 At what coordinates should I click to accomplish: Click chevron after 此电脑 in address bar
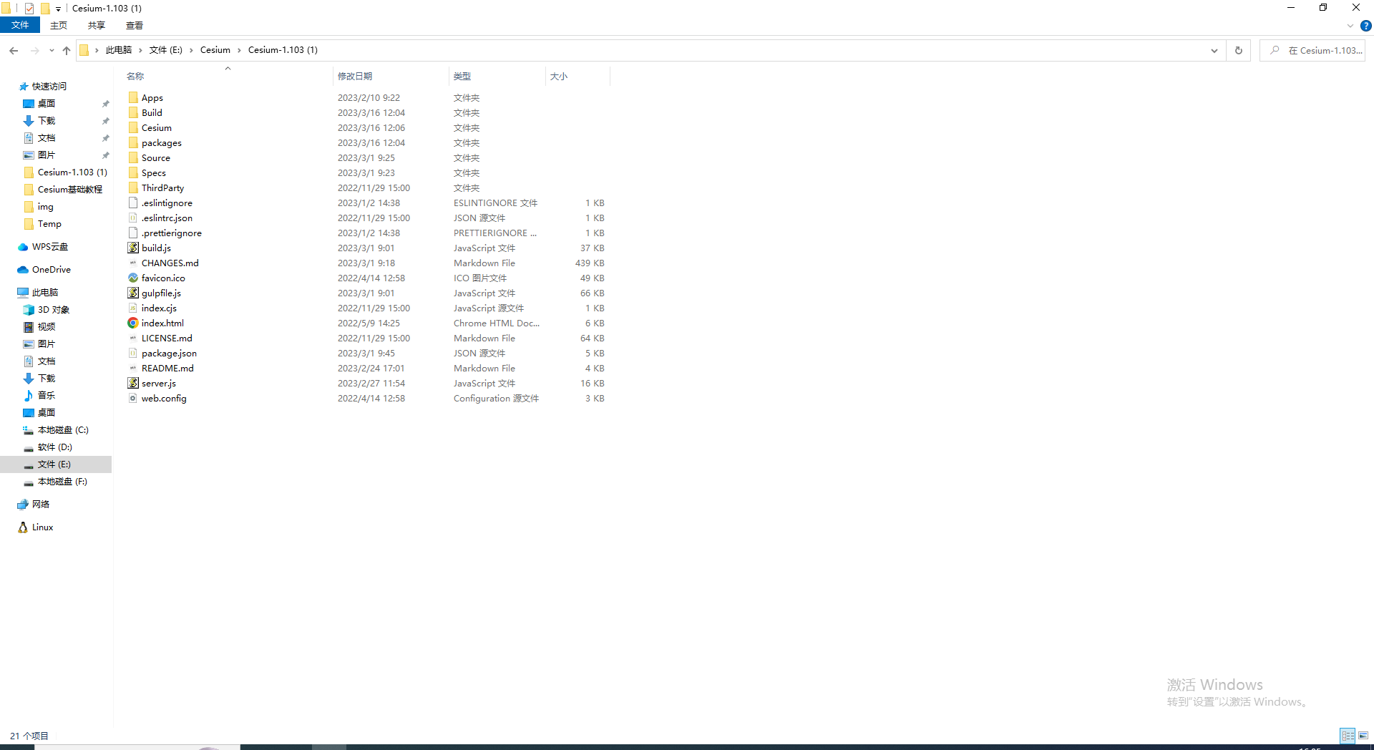coord(140,50)
